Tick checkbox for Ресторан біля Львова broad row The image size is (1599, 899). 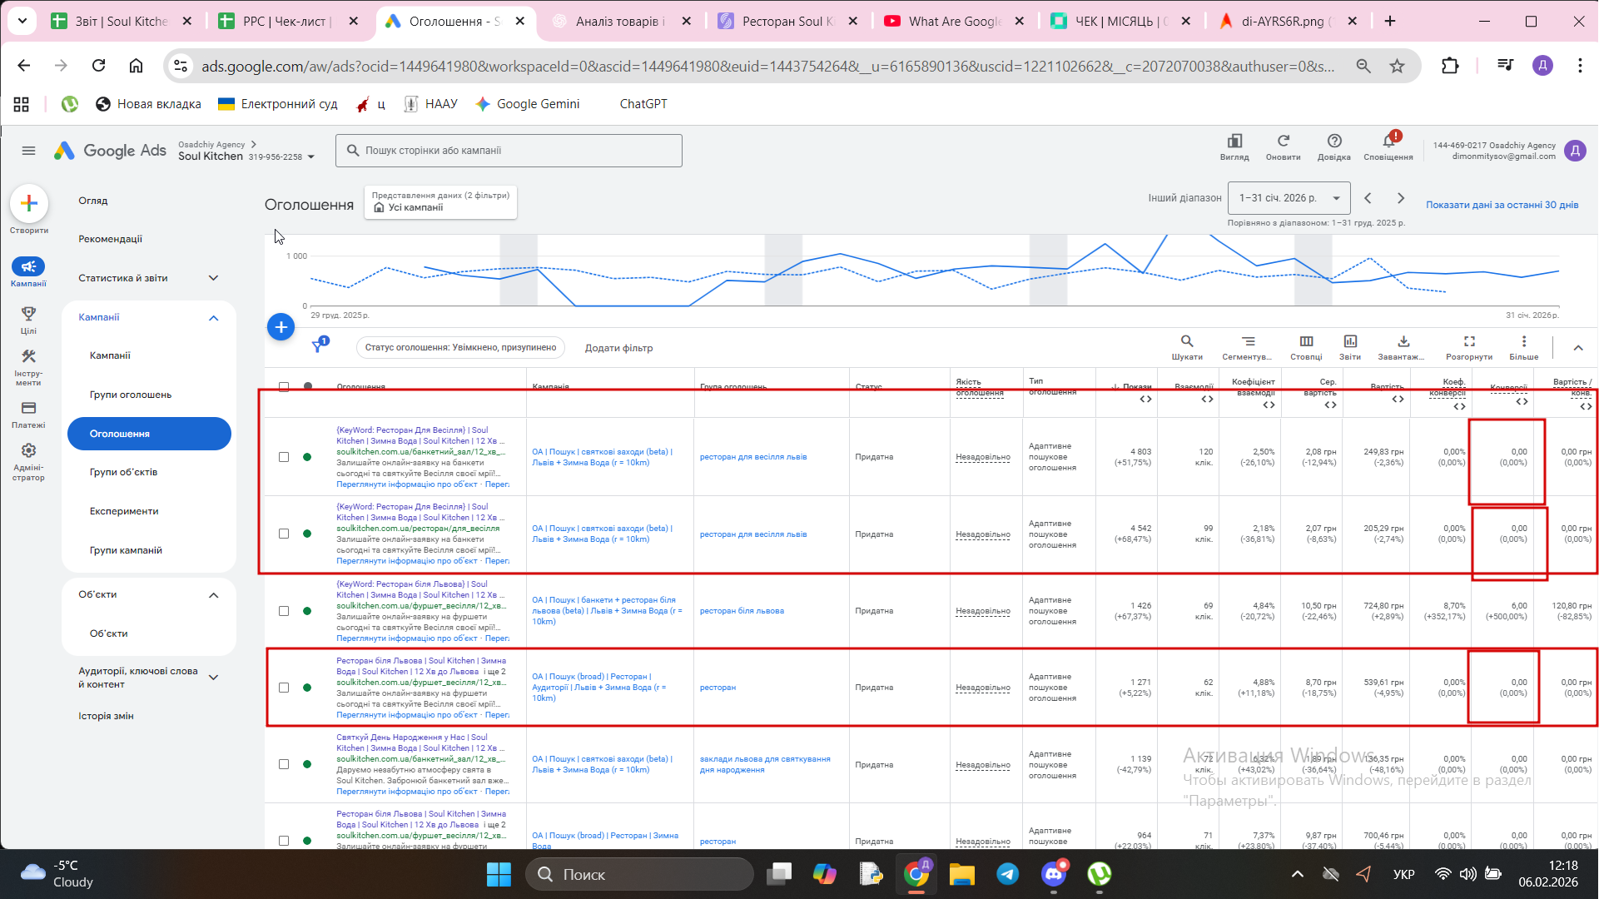284,688
